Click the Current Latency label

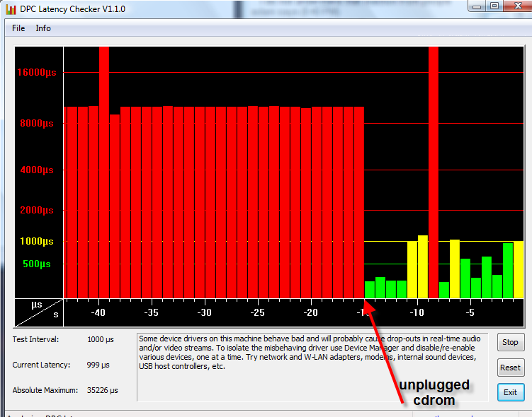[41, 365]
